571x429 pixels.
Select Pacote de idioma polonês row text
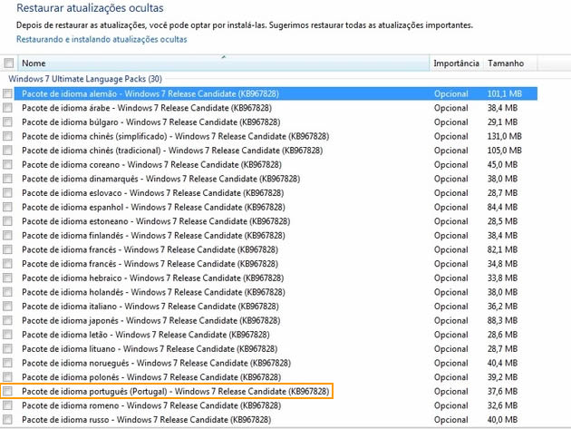(x=151, y=377)
